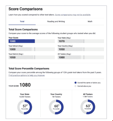Click the large 1080 your score number
Image resolution: width=113 pixels, height=121 pixels.
(25, 85)
